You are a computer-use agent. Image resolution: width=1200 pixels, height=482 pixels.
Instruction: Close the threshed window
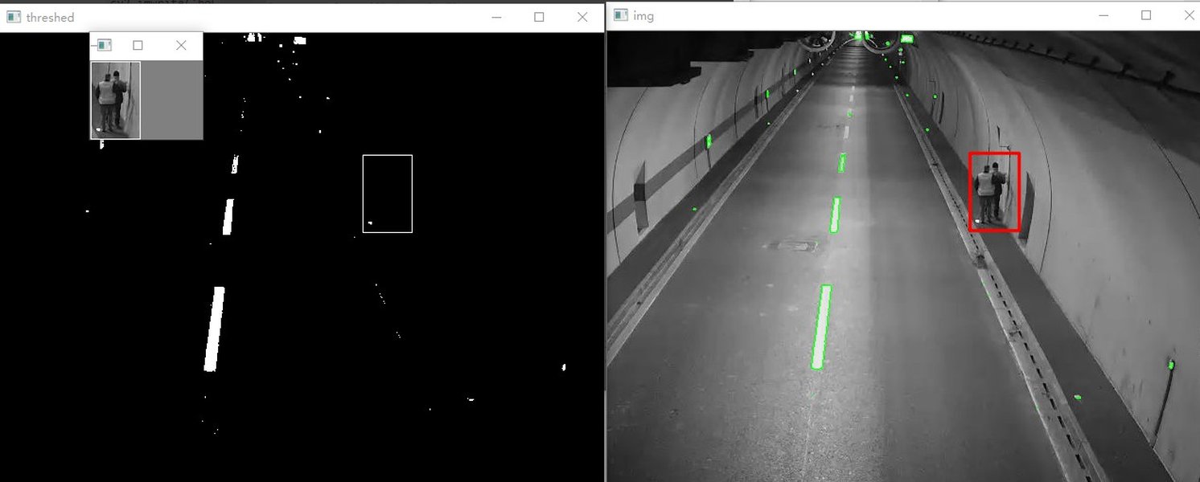tap(582, 17)
